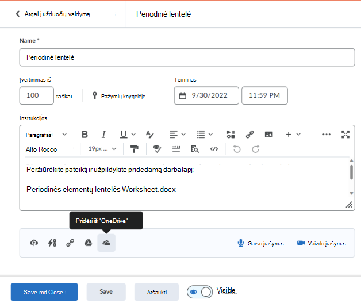Click the due date field 9/30/2022
The height and width of the screenshot is (307, 361).
click(206, 95)
